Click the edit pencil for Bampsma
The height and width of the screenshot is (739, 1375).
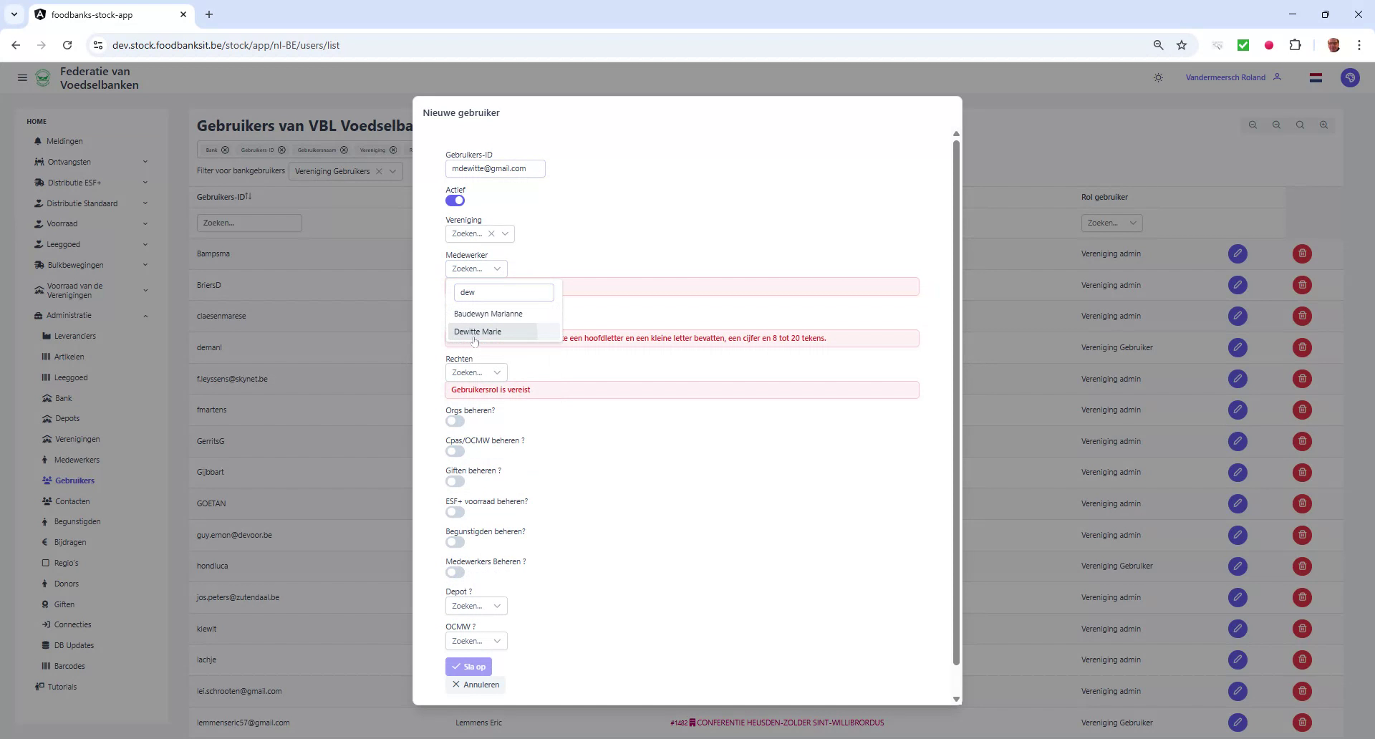[x=1237, y=253]
